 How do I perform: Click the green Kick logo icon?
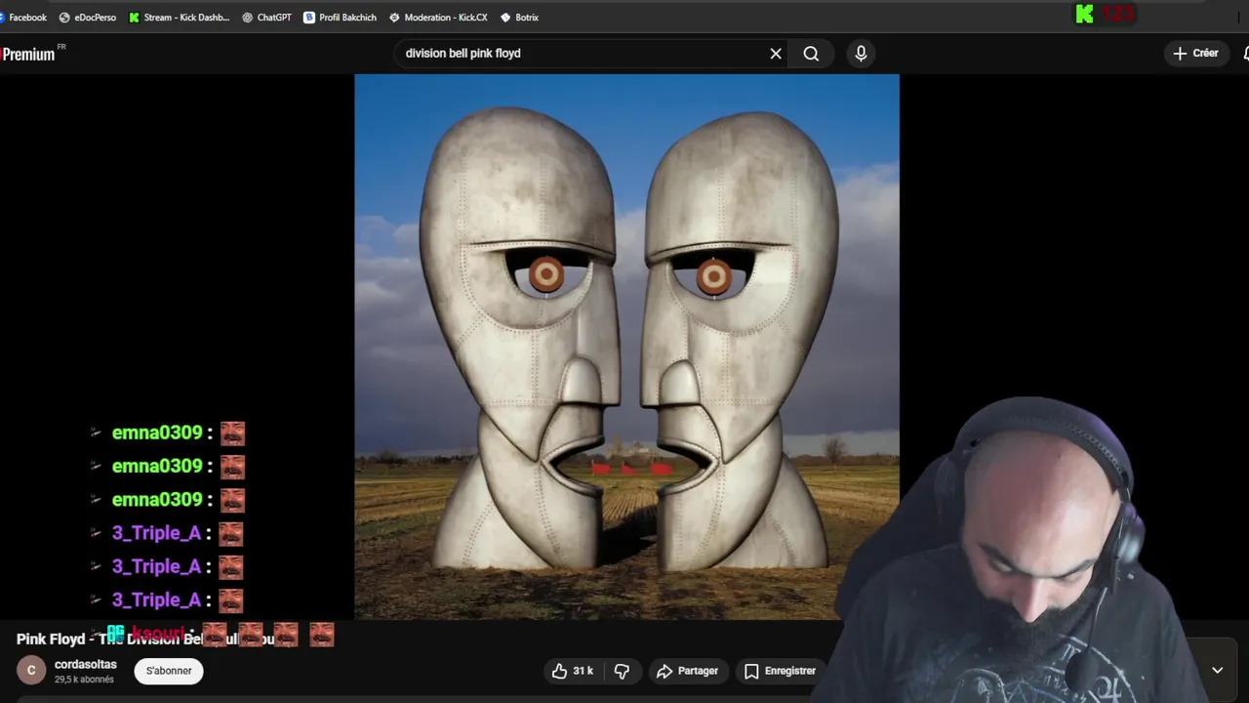click(1084, 14)
